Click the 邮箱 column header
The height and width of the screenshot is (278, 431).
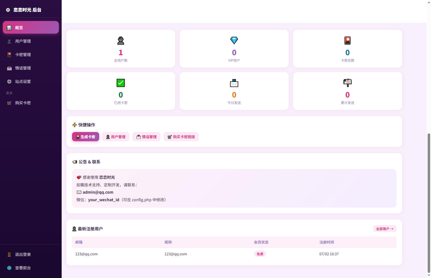click(x=79, y=242)
